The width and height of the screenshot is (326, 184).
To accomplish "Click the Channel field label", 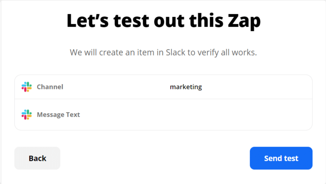I will [x=50, y=87].
